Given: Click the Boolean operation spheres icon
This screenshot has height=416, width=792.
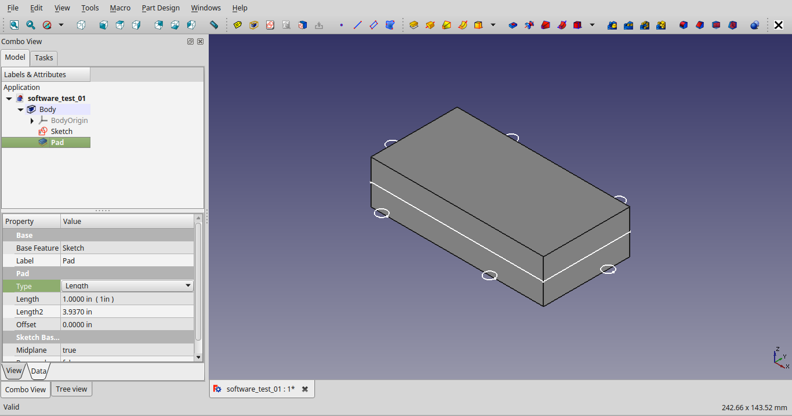Looking at the screenshot, I should coord(755,25).
